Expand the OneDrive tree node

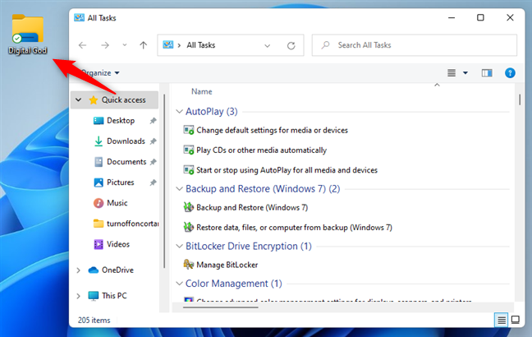[78, 270]
